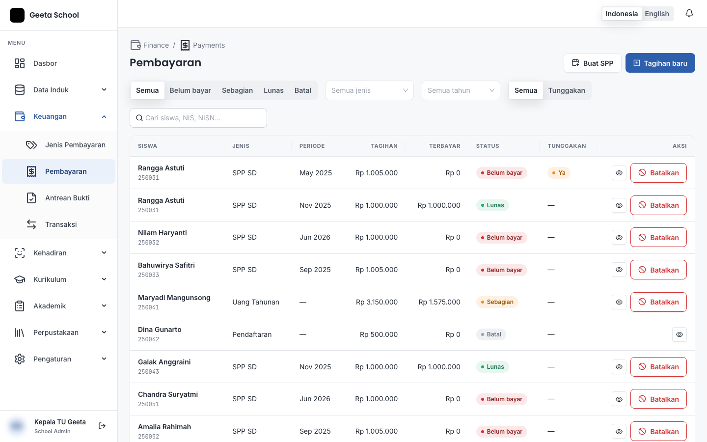Open the Semua tahun dropdown
The image size is (707, 442).
[x=461, y=90]
